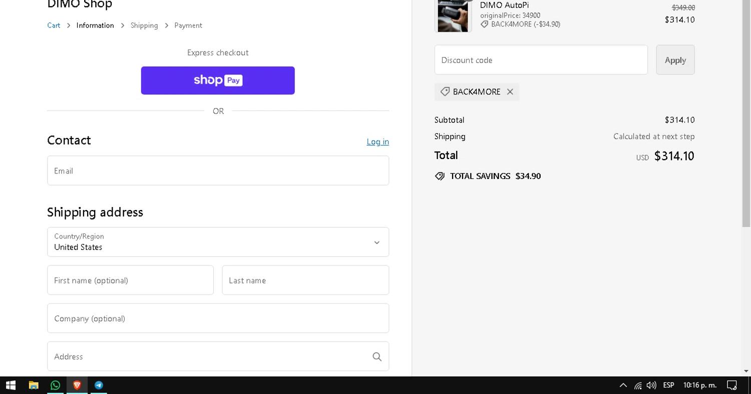Viewport: 751px width, 394px height.
Task: Open the taskbar clock showing 10:16 p. m.
Action: [x=700, y=385]
